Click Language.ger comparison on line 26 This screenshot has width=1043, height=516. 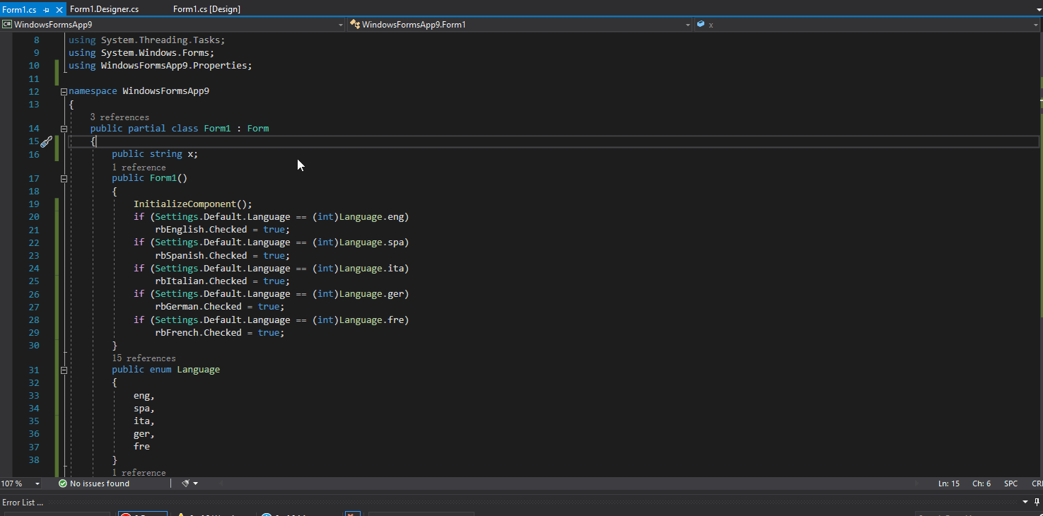click(372, 294)
